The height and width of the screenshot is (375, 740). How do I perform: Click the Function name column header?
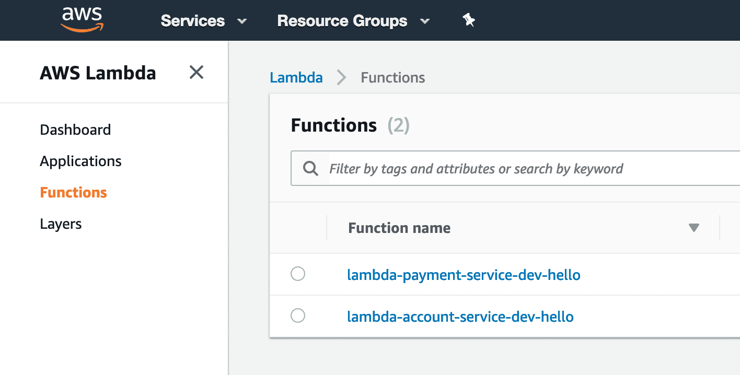[399, 228]
